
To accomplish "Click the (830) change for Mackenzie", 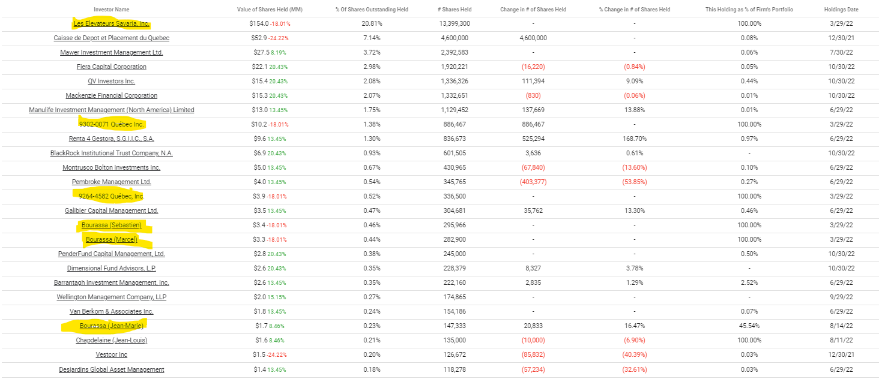I will pyautogui.click(x=533, y=95).
